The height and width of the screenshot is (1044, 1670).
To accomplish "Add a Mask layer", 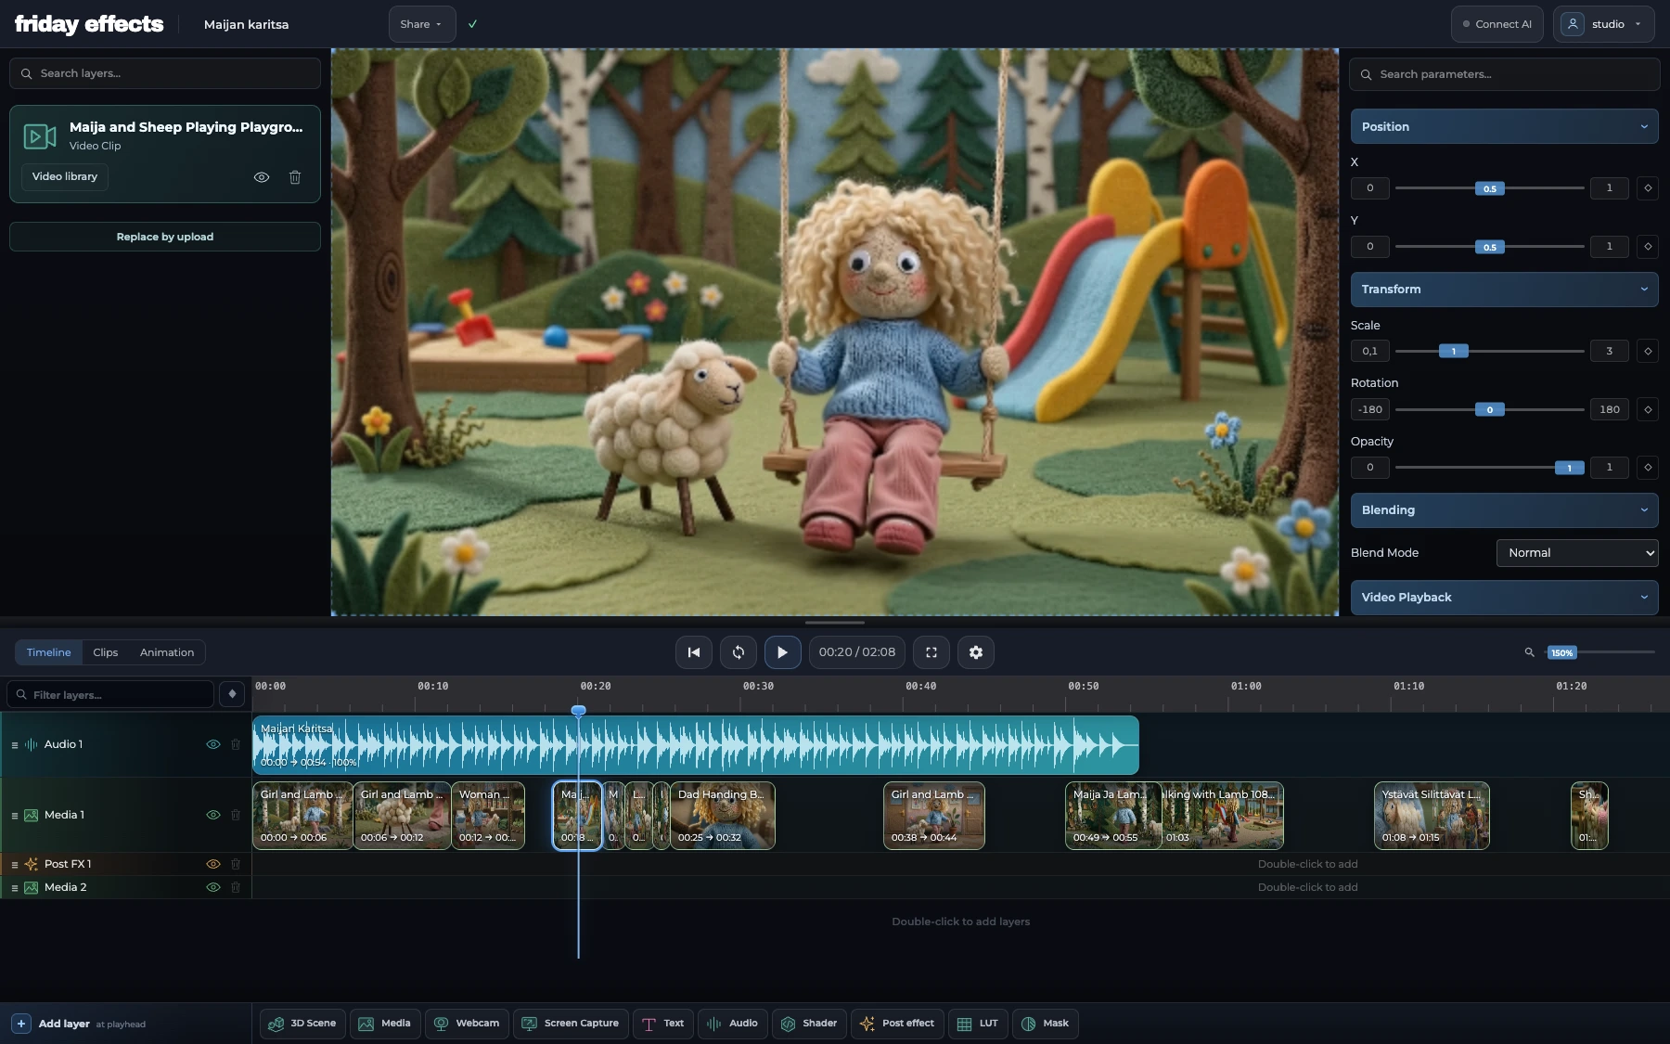I will tap(1045, 1024).
